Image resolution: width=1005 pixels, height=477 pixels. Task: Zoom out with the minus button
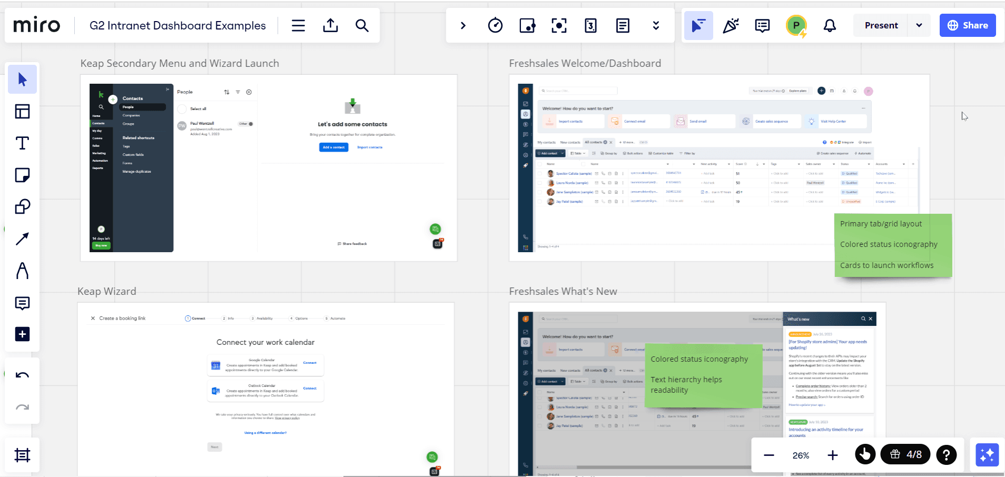pyautogui.click(x=769, y=455)
